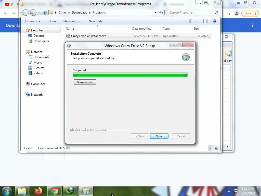
Task: Click Chrome media control icon
Action: 229,13
